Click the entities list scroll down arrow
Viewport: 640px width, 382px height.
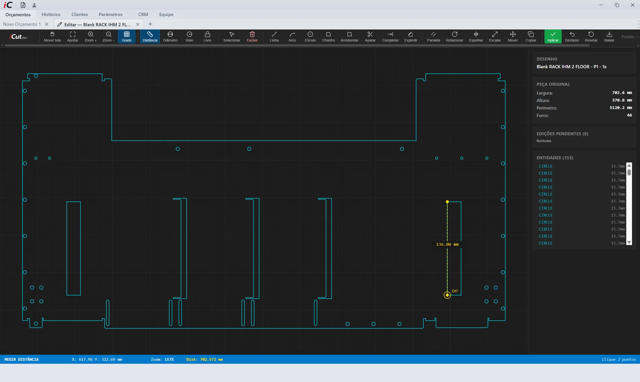[629, 242]
